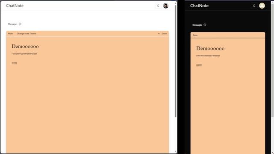Open the Note menu in dark window

195,35
